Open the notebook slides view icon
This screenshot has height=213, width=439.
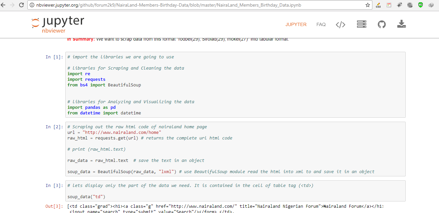pos(361,24)
